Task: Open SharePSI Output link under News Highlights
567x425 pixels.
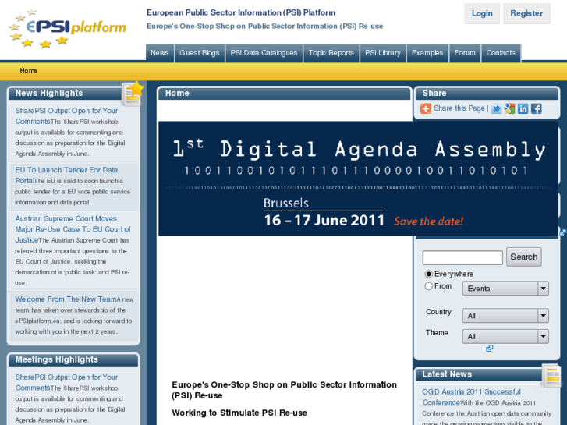Action: coord(66,115)
